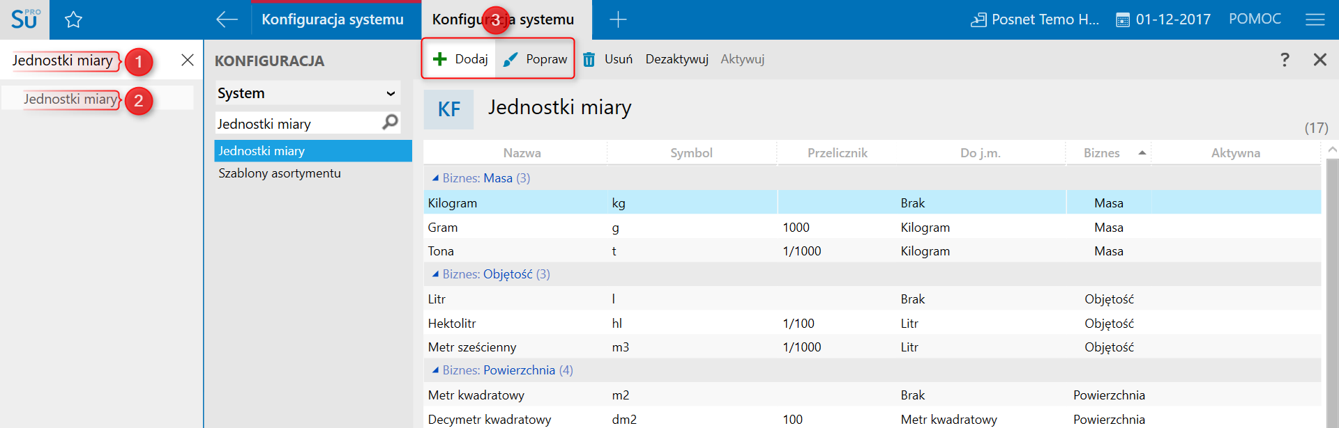Collapse the Biznes: Masa group
This screenshot has width=1339, height=428.
(435, 178)
